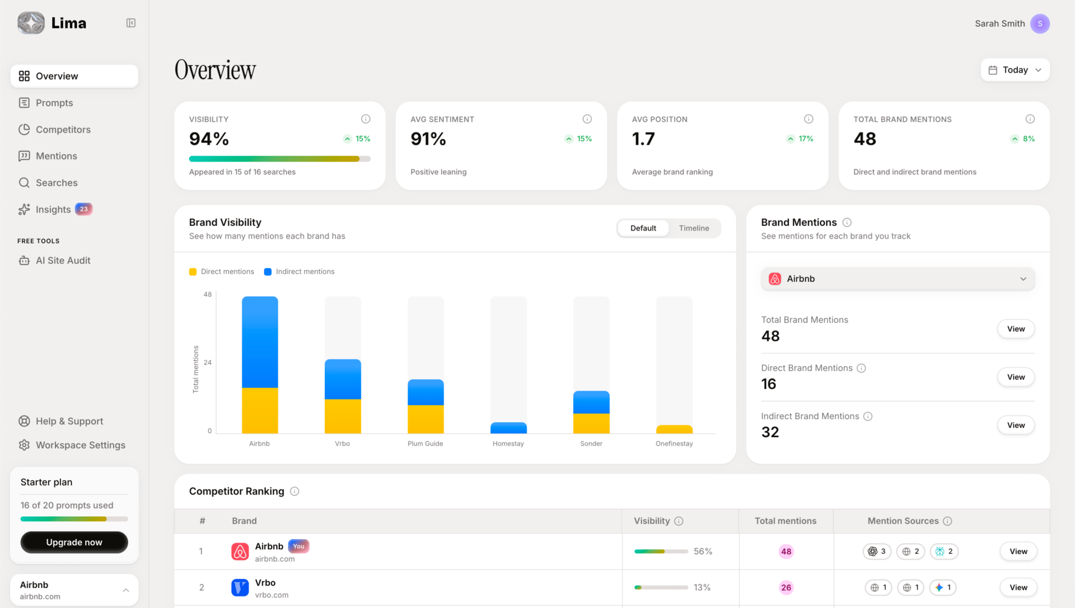Click the Prompts list icon in sidebar
1075x608 pixels.
coord(24,103)
